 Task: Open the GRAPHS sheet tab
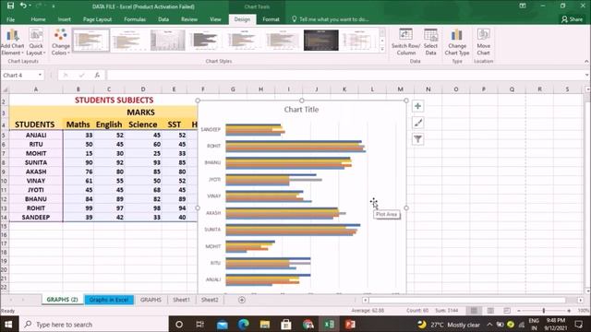pos(151,300)
